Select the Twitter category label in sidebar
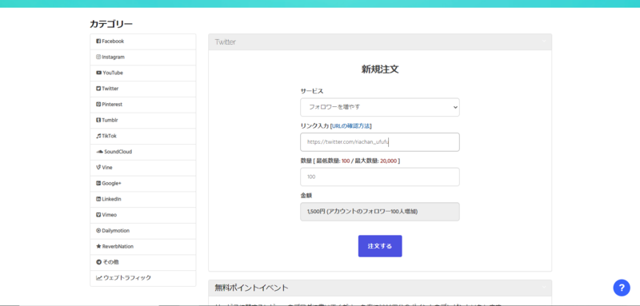The height and width of the screenshot is (306, 640). [x=110, y=89]
